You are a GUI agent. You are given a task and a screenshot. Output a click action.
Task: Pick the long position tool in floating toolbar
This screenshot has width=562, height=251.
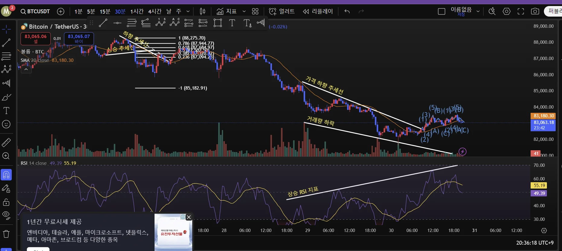(x=189, y=23)
